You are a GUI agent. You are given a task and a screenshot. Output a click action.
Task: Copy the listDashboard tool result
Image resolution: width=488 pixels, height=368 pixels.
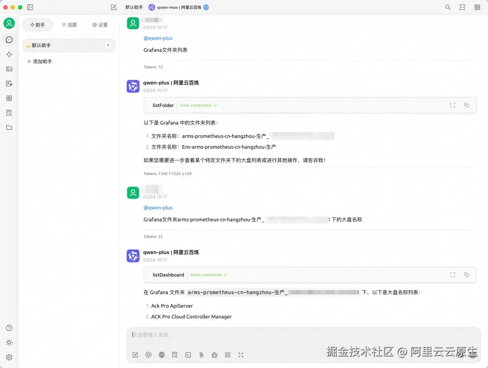466,275
